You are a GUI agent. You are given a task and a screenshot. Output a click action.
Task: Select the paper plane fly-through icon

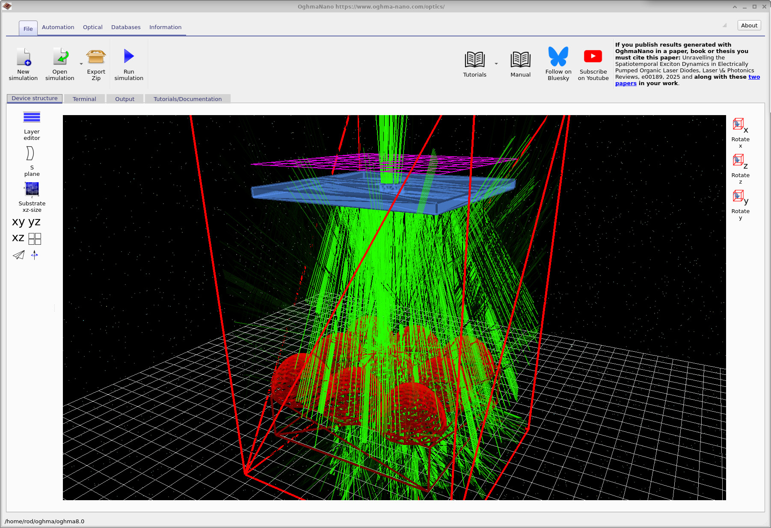[x=18, y=255]
